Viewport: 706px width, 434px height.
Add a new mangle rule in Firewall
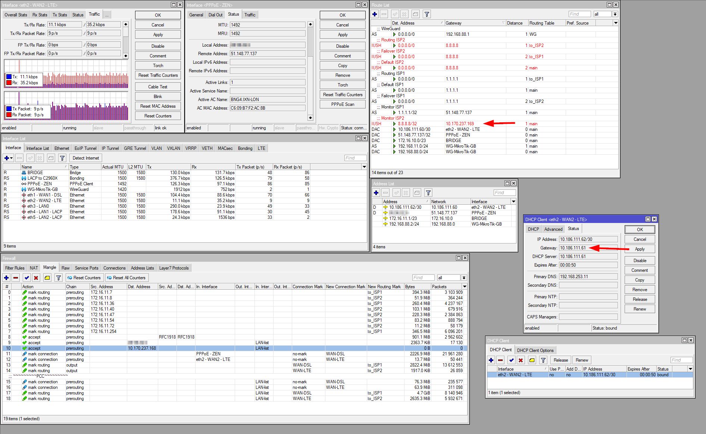tap(6, 278)
